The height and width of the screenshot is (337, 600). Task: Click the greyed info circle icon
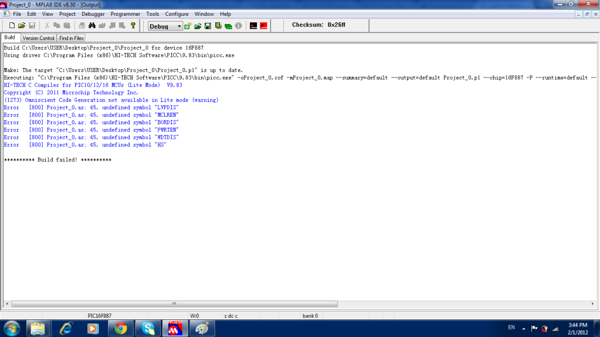tap(238, 26)
